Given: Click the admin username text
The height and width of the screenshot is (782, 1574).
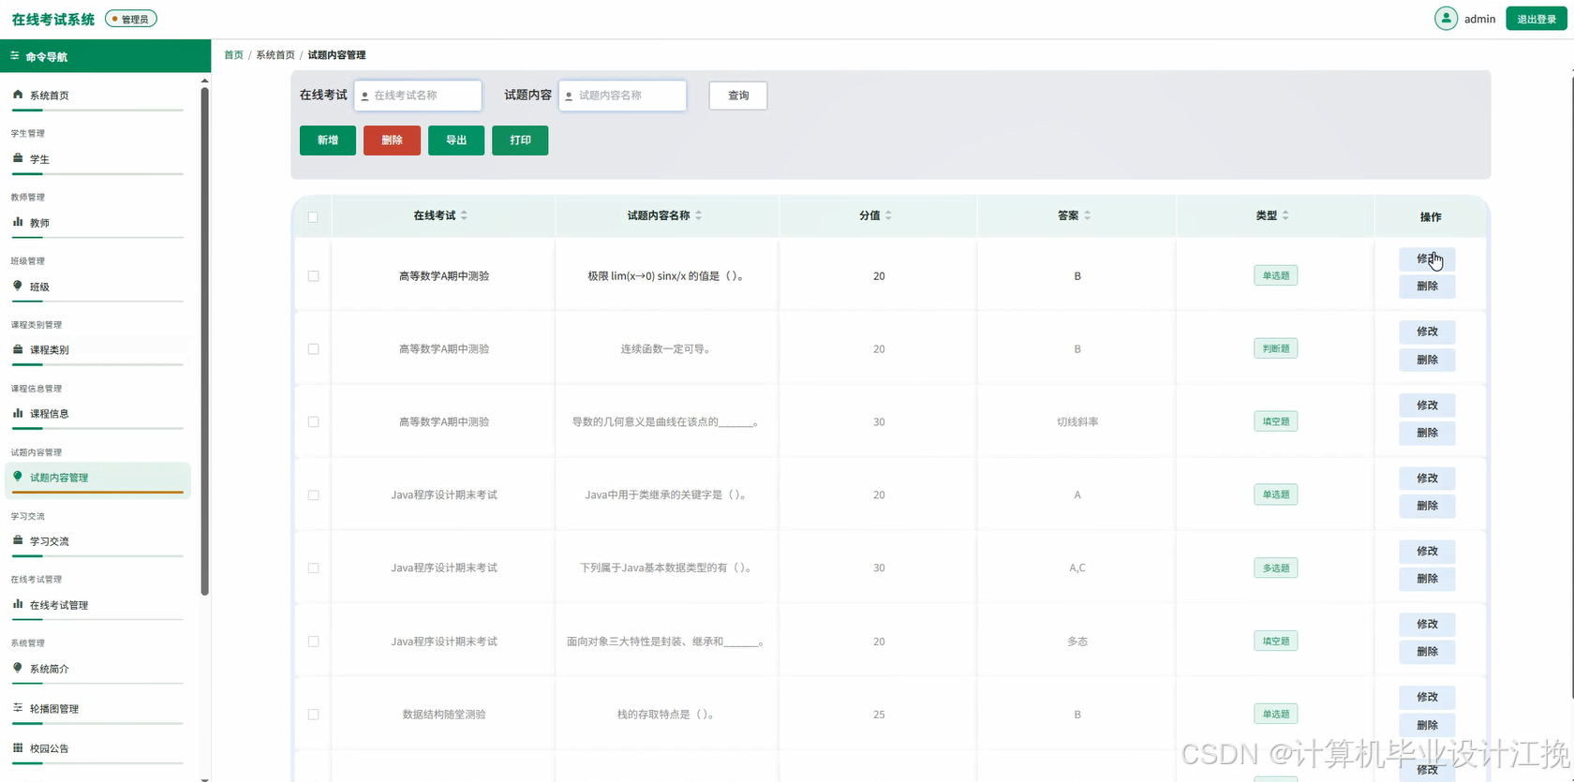Looking at the screenshot, I should click(1480, 19).
